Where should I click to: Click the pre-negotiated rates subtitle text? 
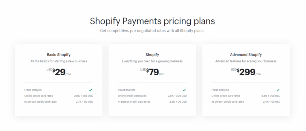click(152, 31)
